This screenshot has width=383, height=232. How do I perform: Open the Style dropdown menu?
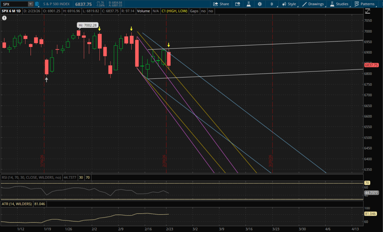pyautogui.click(x=289, y=4)
